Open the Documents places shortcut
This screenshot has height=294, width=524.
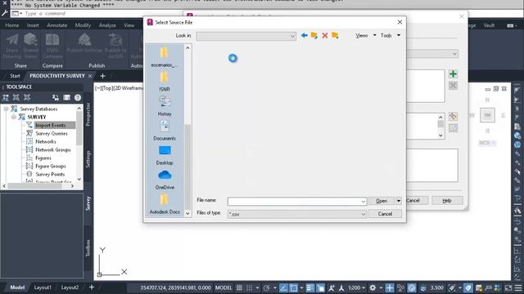tap(164, 131)
